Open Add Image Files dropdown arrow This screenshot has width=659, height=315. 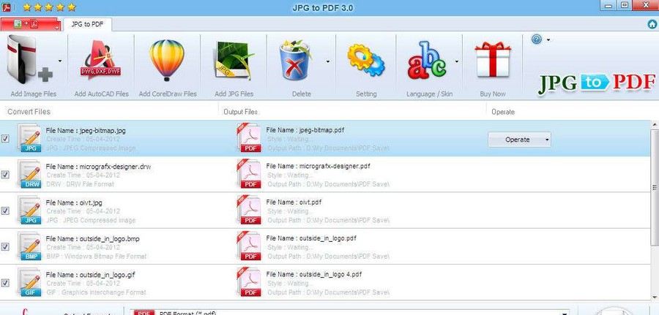(x=60, y=61)
